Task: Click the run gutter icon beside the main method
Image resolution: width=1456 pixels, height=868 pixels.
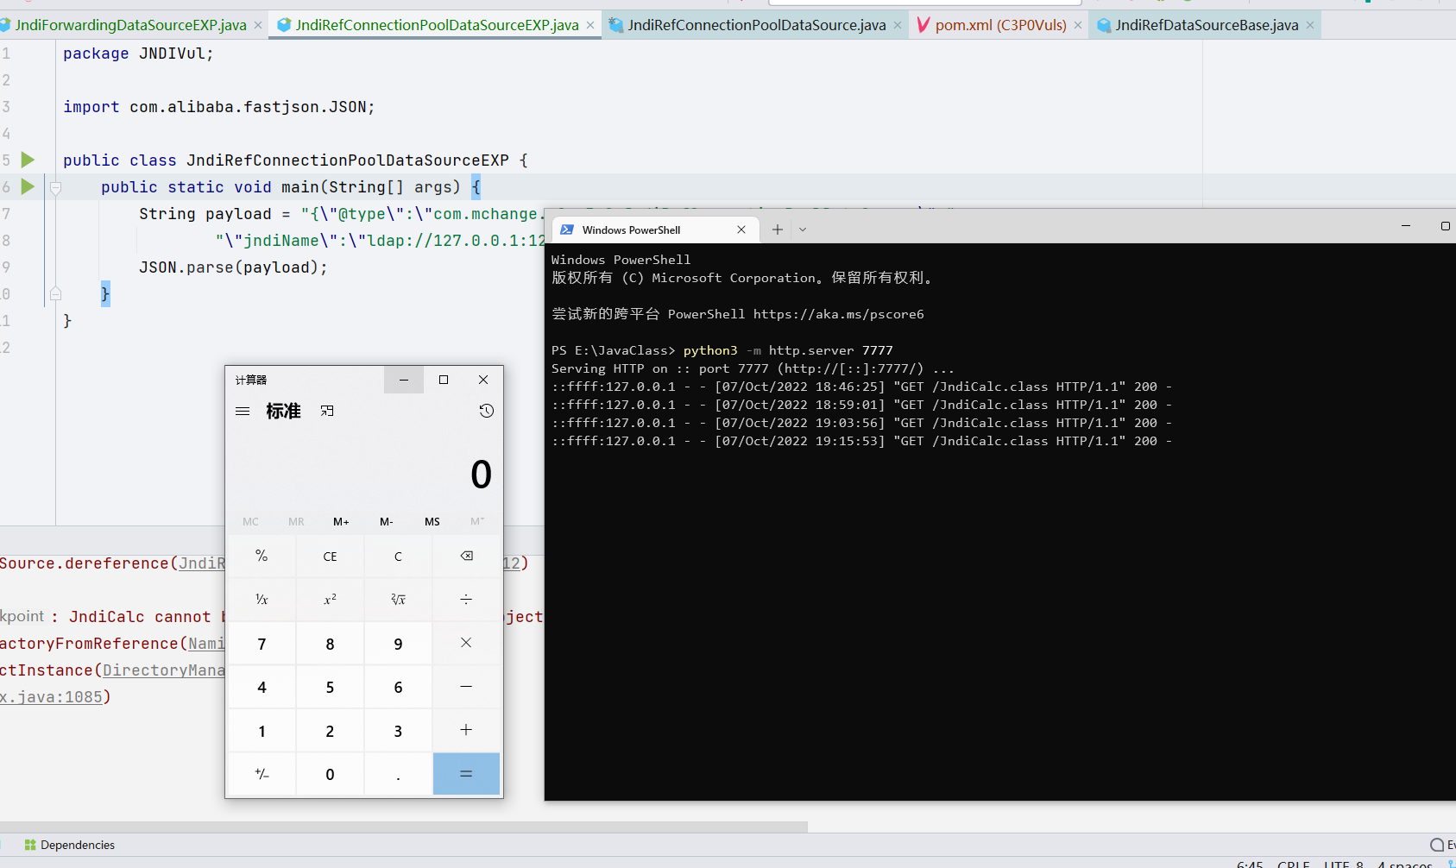Action: click(27, 186)
